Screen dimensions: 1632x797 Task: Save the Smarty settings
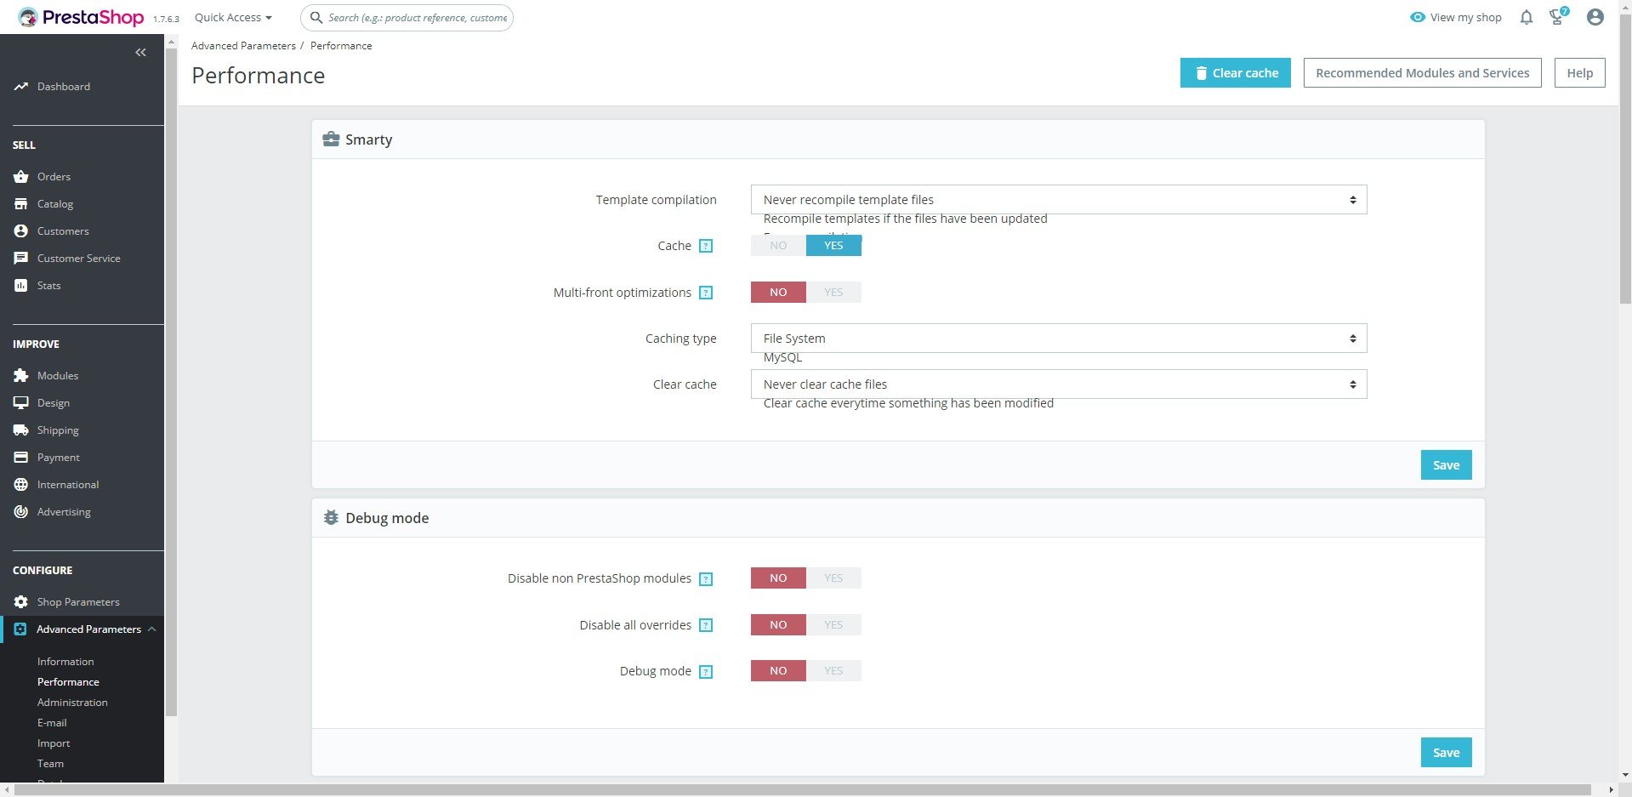coord(1446,465)
